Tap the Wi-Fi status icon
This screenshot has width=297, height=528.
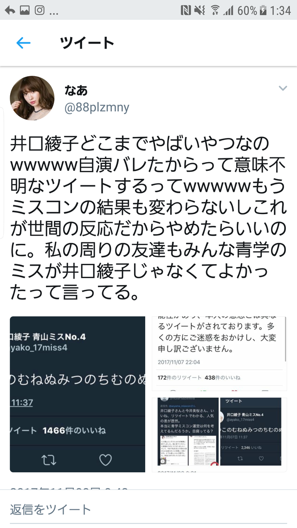(x=215, y=10)
